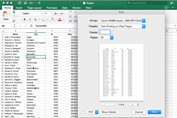
Task: Open the font color dropdown arrow
Action: pos(63,19)
